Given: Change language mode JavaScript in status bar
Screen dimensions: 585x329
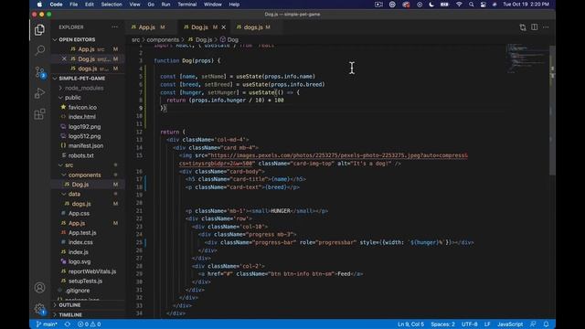Looking at the screenshot, I should (x=510, y=324).
